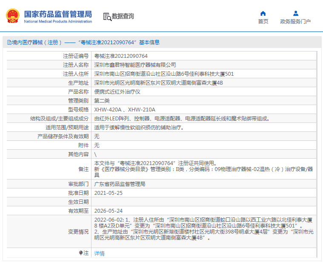Select the 注册人住所 label
Screen dimensions: 323x265
click(76, 74)
